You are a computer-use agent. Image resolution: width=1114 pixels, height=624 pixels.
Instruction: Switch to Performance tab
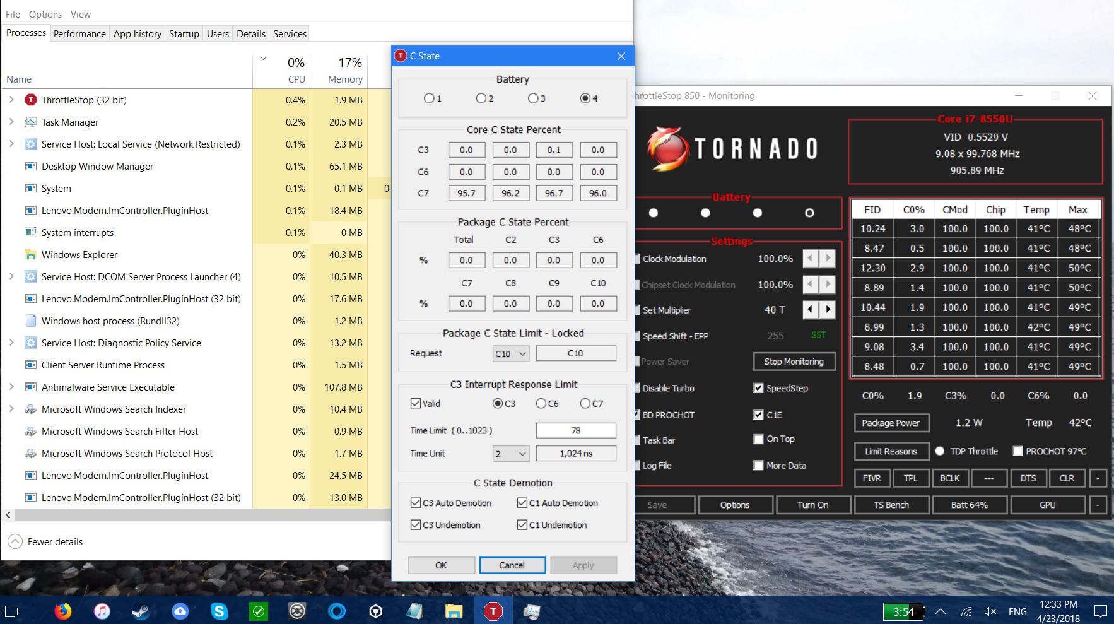[79, 33]
